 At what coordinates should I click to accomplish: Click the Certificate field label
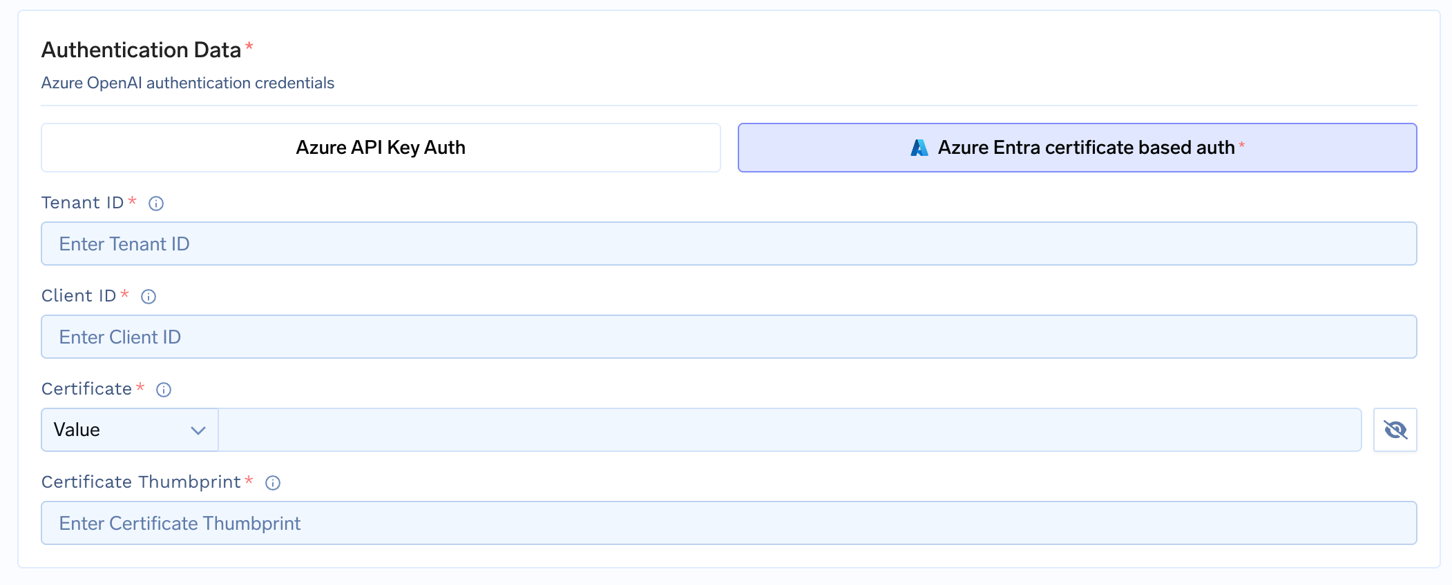pos(86,389)
